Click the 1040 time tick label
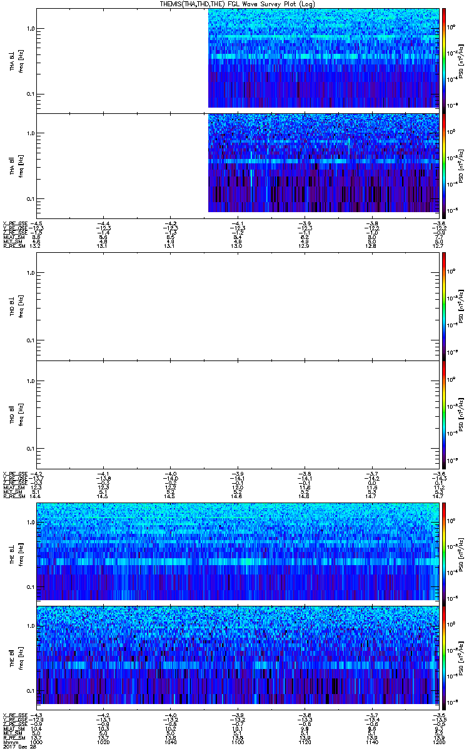The width and height of the screenshot is (469, 751). [x=170, y=742]
